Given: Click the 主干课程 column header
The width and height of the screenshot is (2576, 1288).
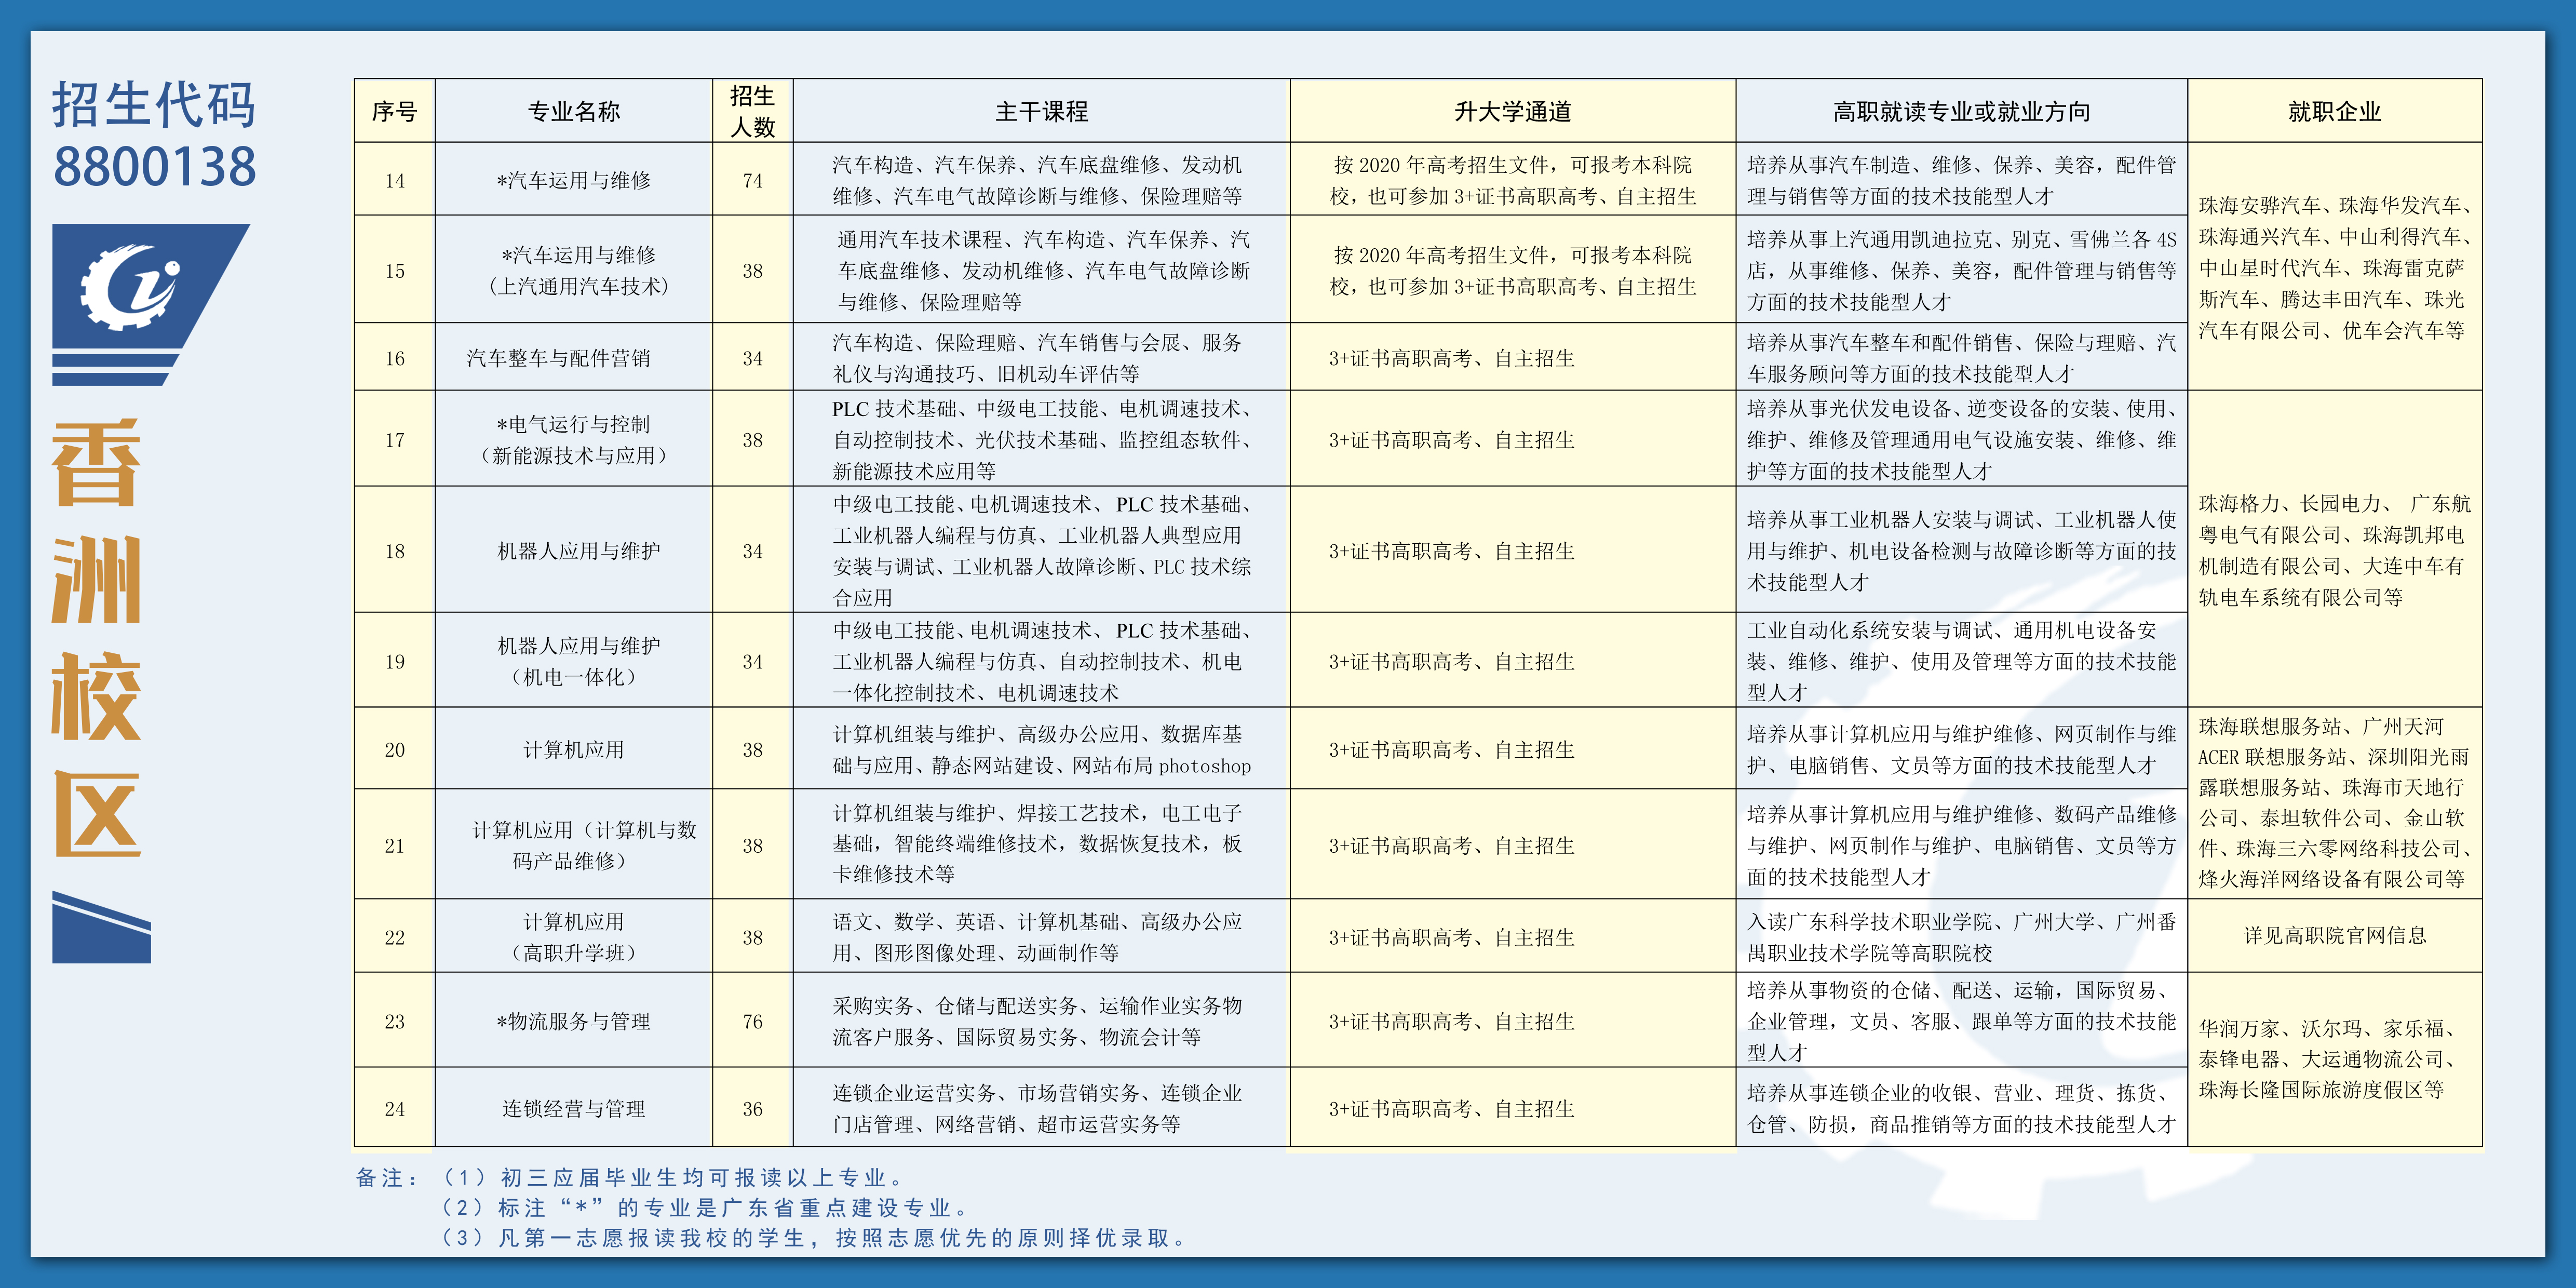Looking at the screenshot, I should pos(1041,111).
